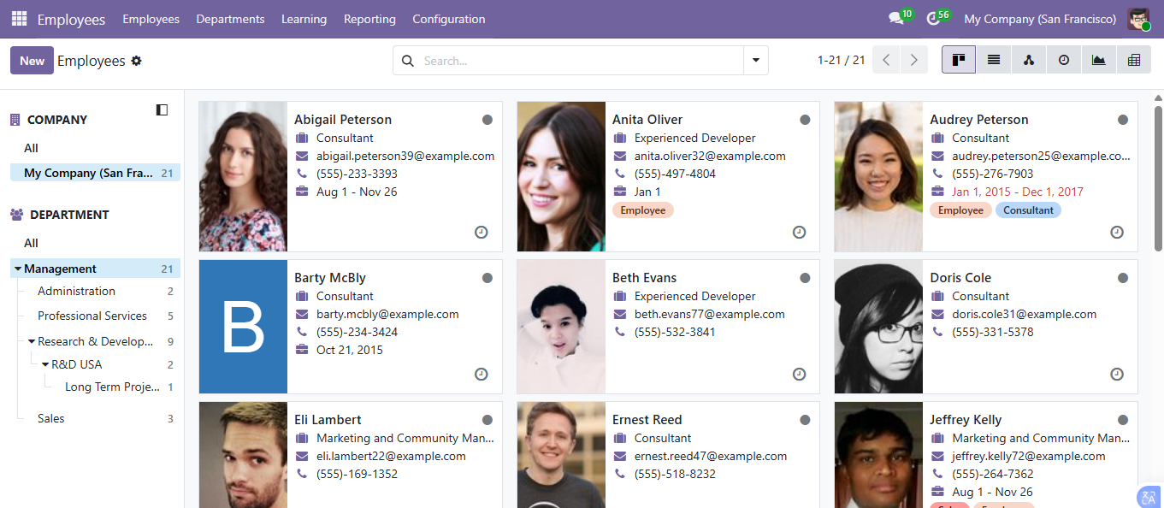Collapse the R&D USA department node
1164x508 pixels.
pyautogui.click(x=45, y=364)
